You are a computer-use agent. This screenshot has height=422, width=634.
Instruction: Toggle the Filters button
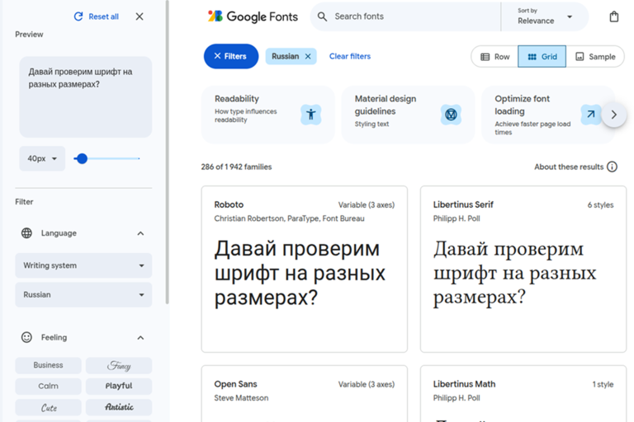tap(231, 56)
